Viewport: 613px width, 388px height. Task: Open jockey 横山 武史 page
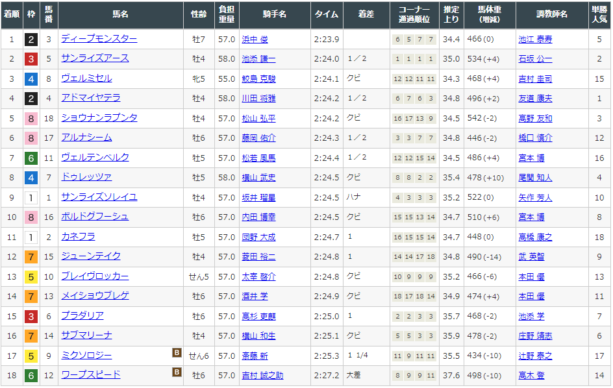click(258, 178)
